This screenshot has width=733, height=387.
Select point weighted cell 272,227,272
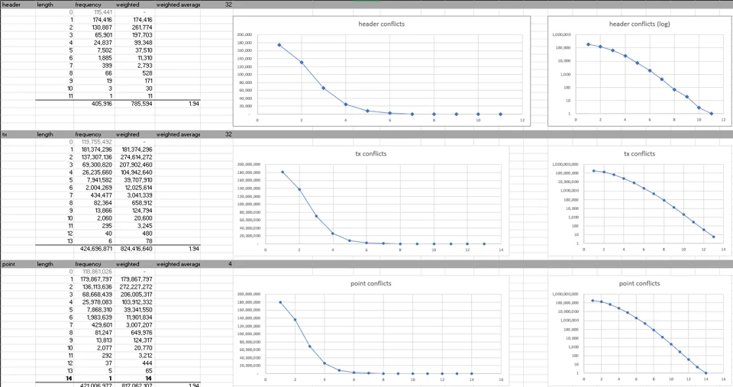(x=134, y=286)
